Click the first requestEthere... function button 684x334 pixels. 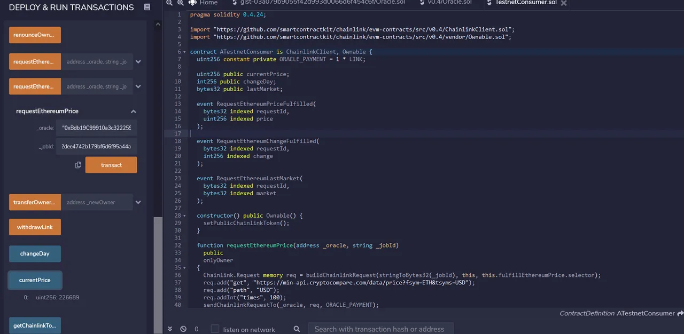pyautogui.click(x=35, y=62)
